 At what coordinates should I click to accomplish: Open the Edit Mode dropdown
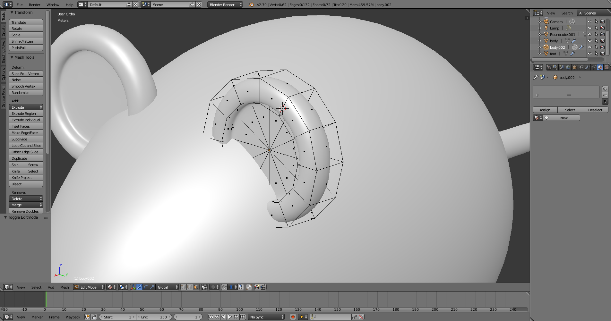(x=89, y=287)
